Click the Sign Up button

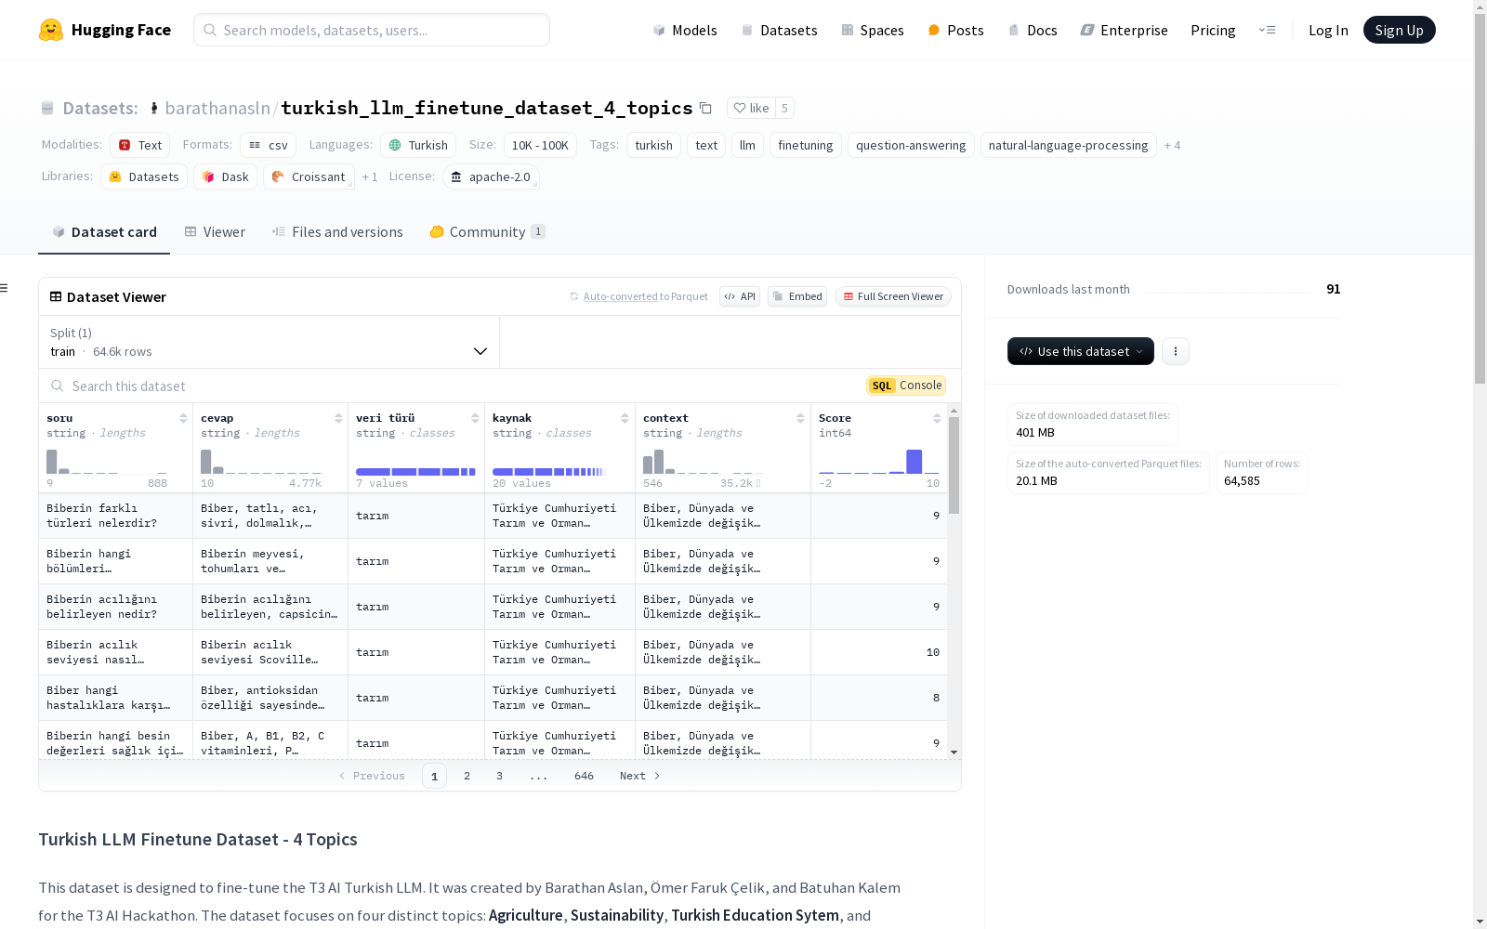[x=1399, y=30]
